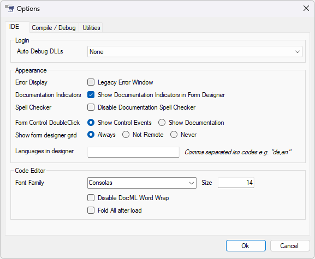Screen dimensions: 315x259
Task: Click the Spell Checker label
Action: point(33,107)
